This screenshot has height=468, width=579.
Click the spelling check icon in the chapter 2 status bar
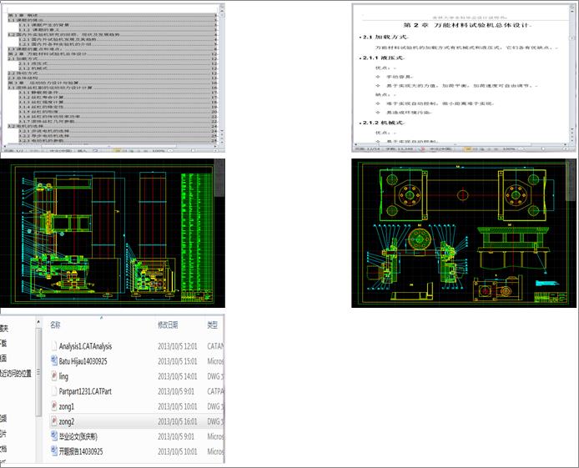(x=423, y=148)
